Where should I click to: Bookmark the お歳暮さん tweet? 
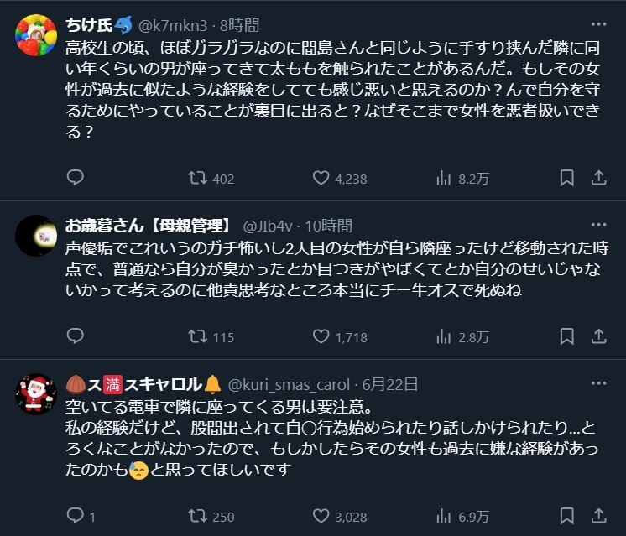(567, 337)
